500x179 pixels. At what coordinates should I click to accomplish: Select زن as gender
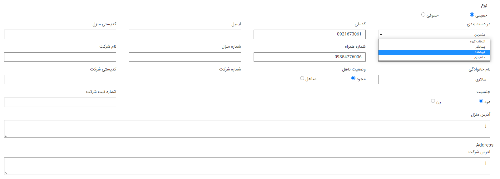click(433, 101)
